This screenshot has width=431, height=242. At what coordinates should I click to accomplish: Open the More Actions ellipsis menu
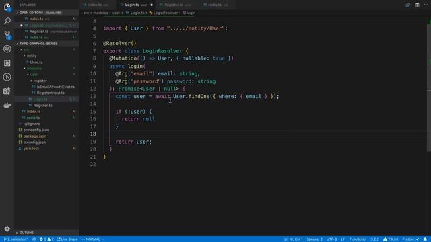tap(426, 5)
